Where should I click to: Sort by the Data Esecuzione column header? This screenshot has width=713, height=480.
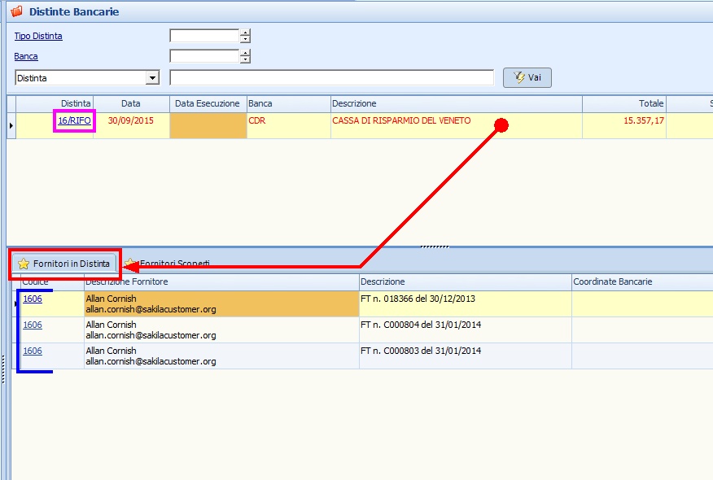point(208,104)
